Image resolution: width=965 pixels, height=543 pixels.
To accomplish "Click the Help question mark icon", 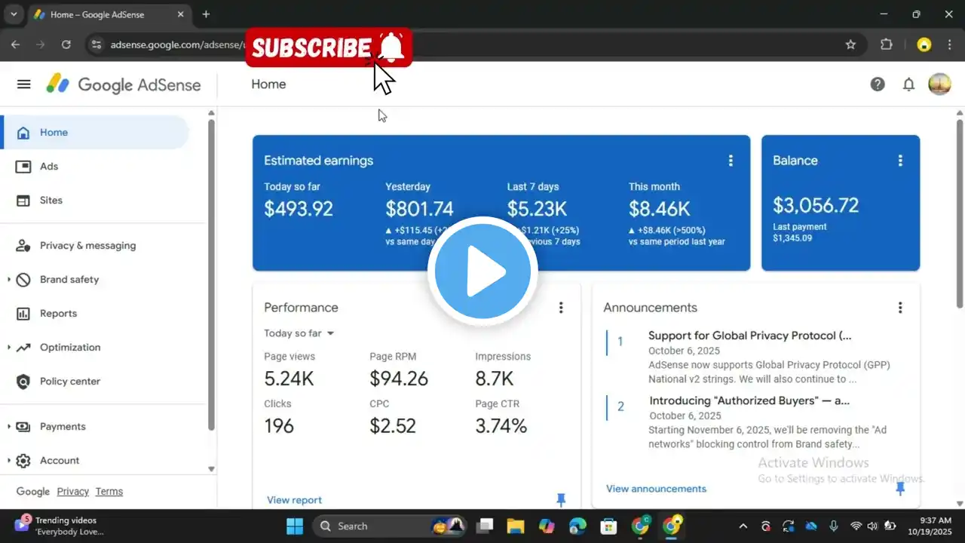I will tap(878, 84).
